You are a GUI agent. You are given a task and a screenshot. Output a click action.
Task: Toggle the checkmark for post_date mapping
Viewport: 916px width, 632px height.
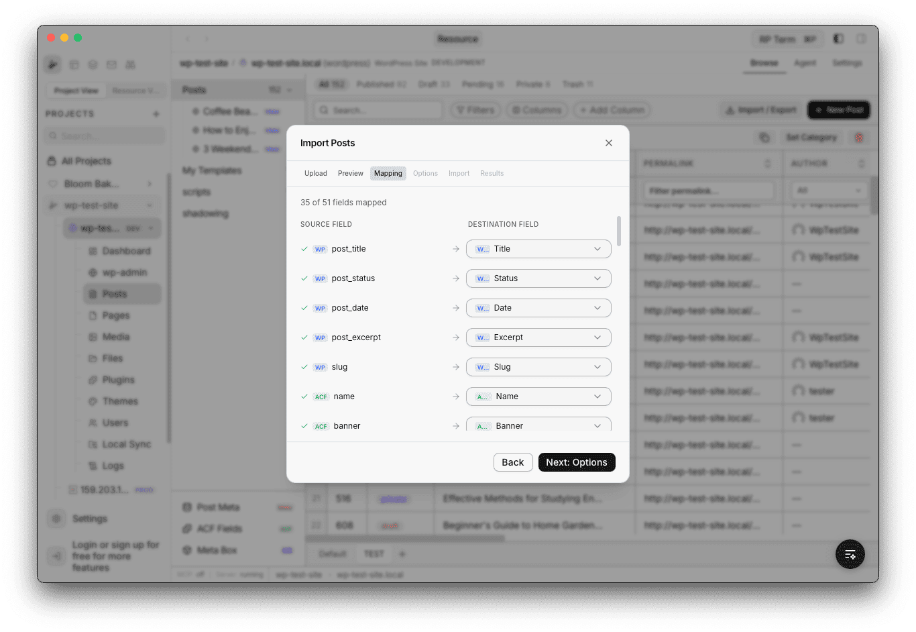[304, 308]
